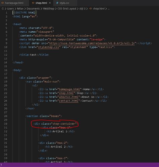Screen dimensions: 159x167
Task: Click the Contact link text on line 24
Action: point(87,101)
